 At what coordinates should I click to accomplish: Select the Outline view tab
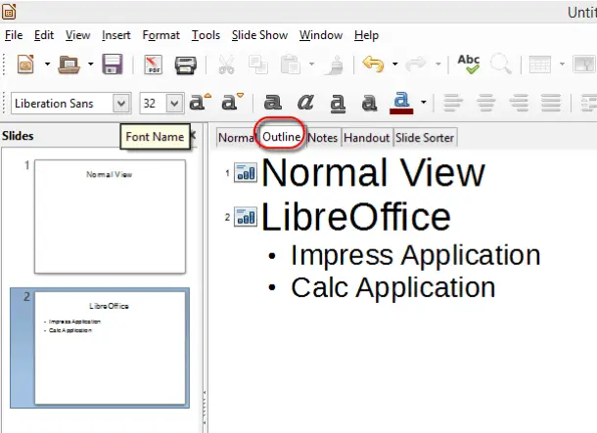pos(281,137)
